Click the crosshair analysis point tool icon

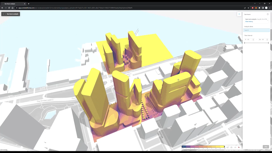pos(239,14)
